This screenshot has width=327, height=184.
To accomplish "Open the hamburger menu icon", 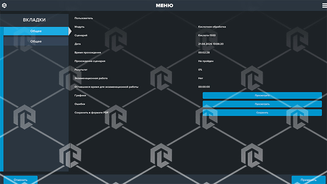I will click(324, 5).
